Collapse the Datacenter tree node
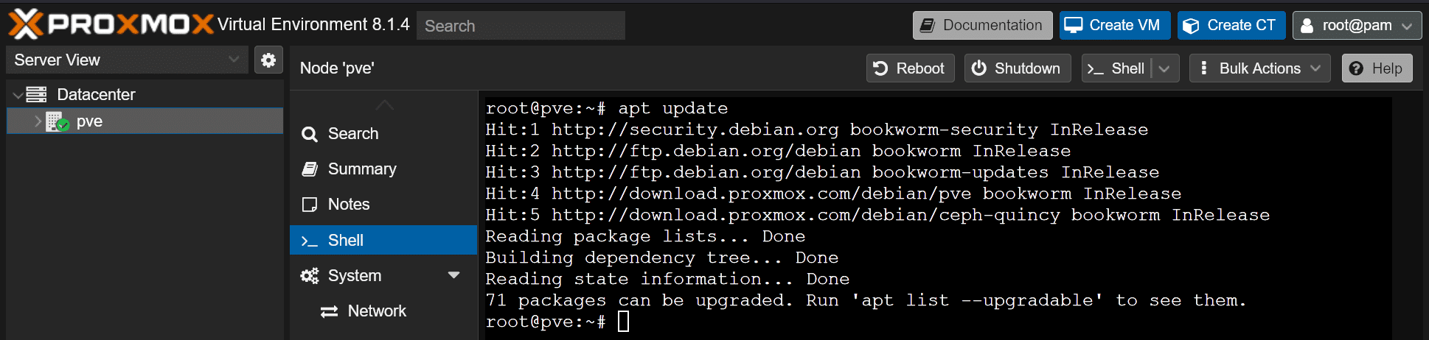Viewport: 1429px width, 340px height. 18,95
